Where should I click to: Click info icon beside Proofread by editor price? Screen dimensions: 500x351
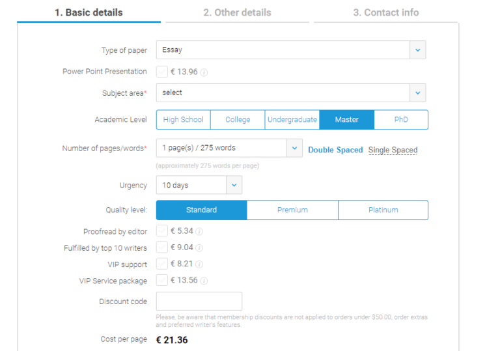200,231
